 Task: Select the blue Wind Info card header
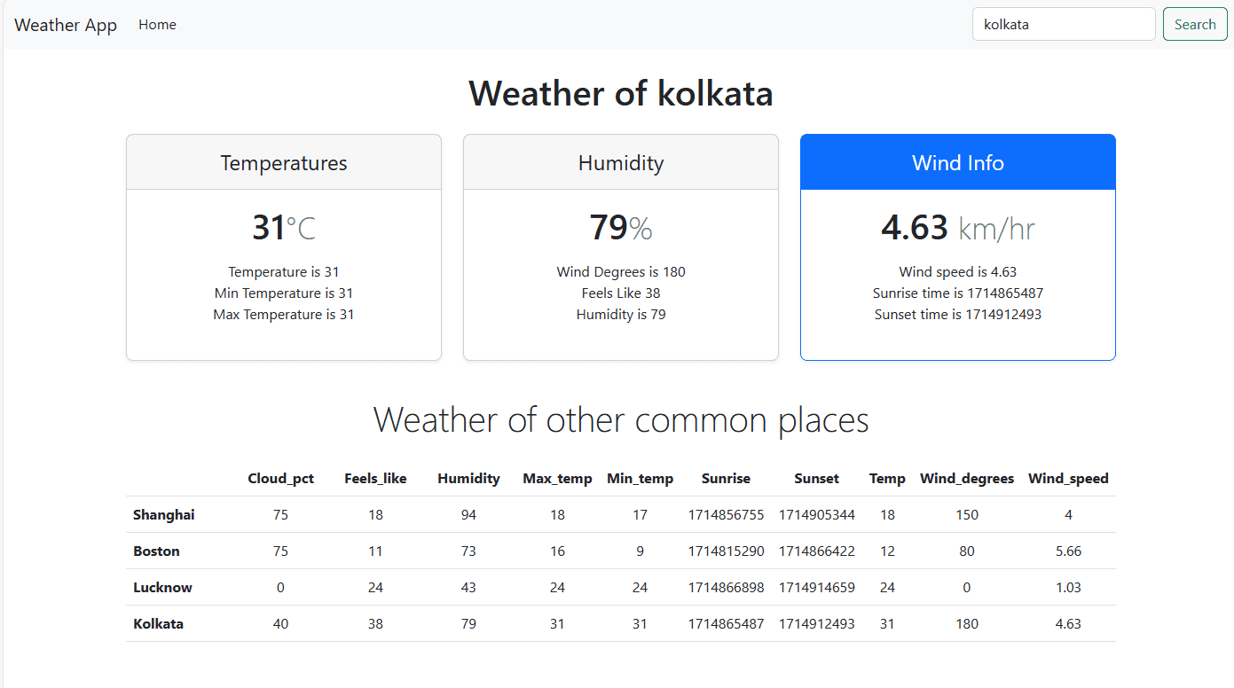pyautogui.click(x=958, y=162)
